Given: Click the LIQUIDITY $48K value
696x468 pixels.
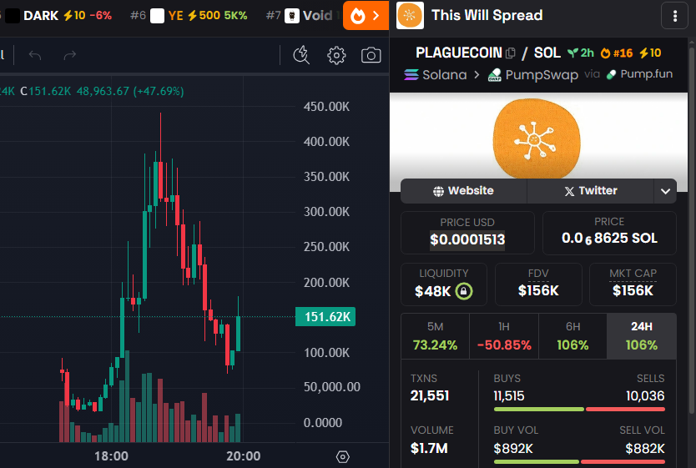Looking at the screenshot, I should 433,291.
